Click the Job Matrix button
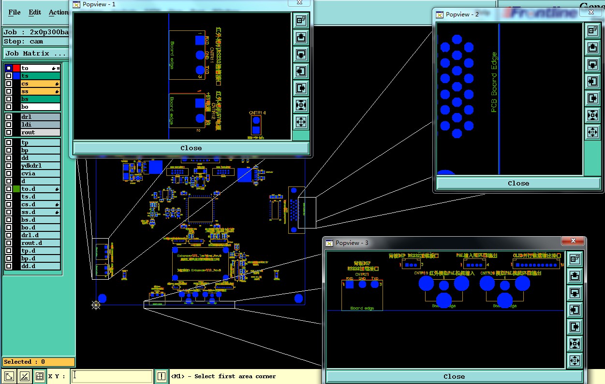The image size is (605, 384). pos(36,53)
